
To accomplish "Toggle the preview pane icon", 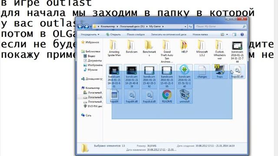I will coord(235,35).
